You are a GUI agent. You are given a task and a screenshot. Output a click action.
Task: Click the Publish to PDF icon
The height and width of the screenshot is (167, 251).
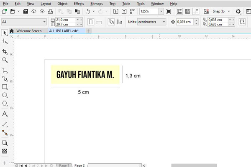(132, 11)
